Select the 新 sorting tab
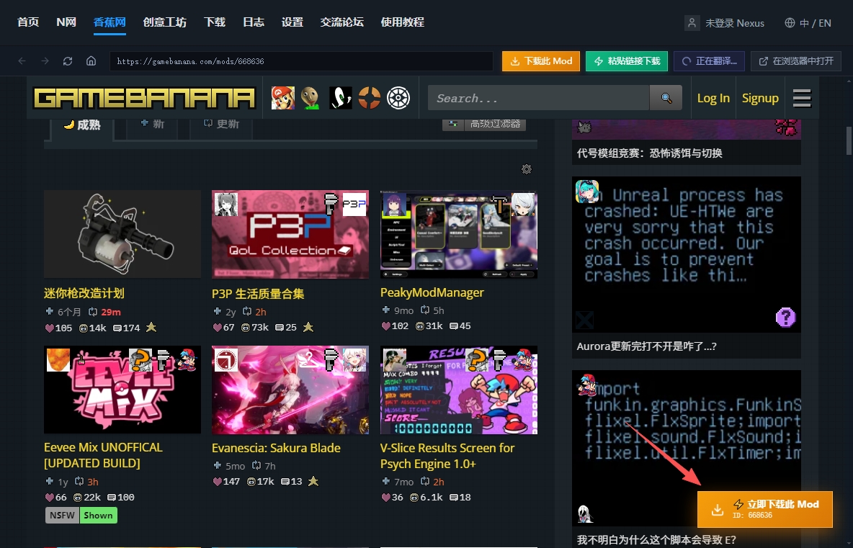Screen dimensions: 853x548 click(153, 124)
